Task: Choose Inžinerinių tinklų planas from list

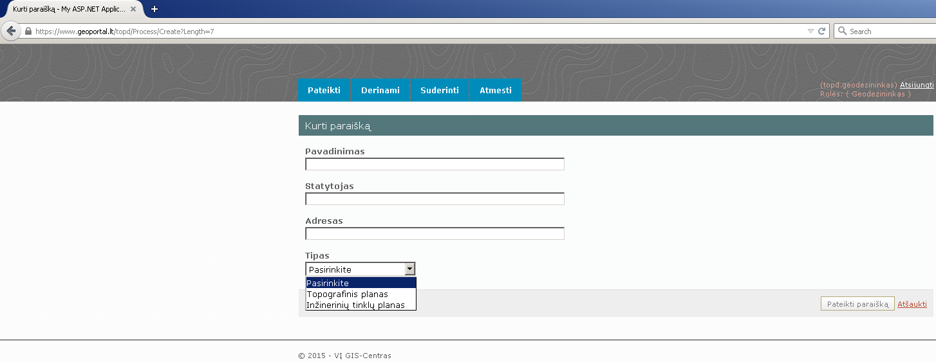Action: 355,305
